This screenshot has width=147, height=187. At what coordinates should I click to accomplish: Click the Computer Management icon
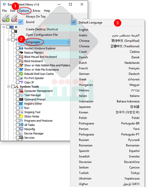point(21,91)
